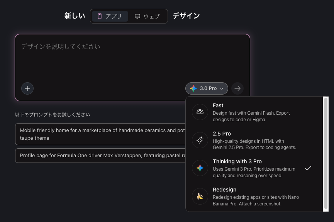
Task: Use the handmade ceramics marketplace prompt
Action: (x=100, y=134)
